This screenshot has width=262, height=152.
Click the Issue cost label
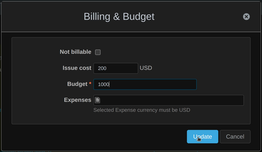(77, 68)
